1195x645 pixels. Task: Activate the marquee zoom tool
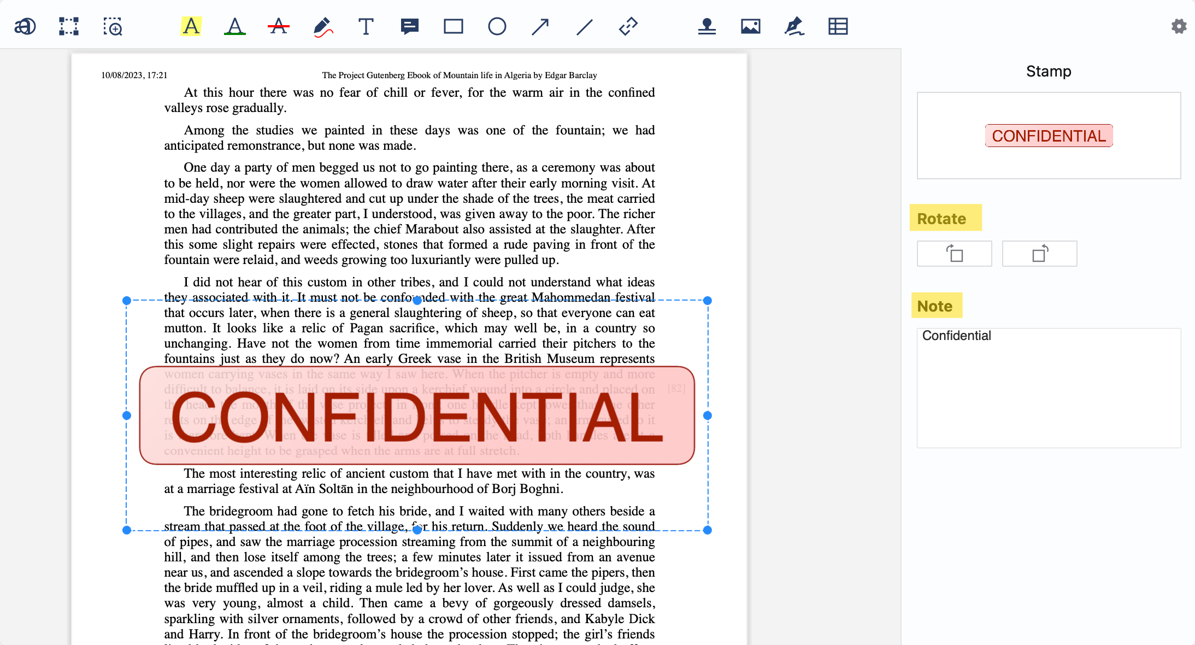click(113, 26)
